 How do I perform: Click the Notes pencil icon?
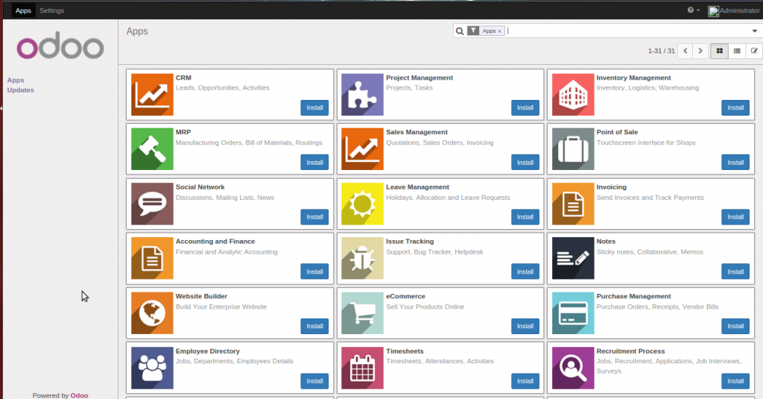(x=573, y=258)
